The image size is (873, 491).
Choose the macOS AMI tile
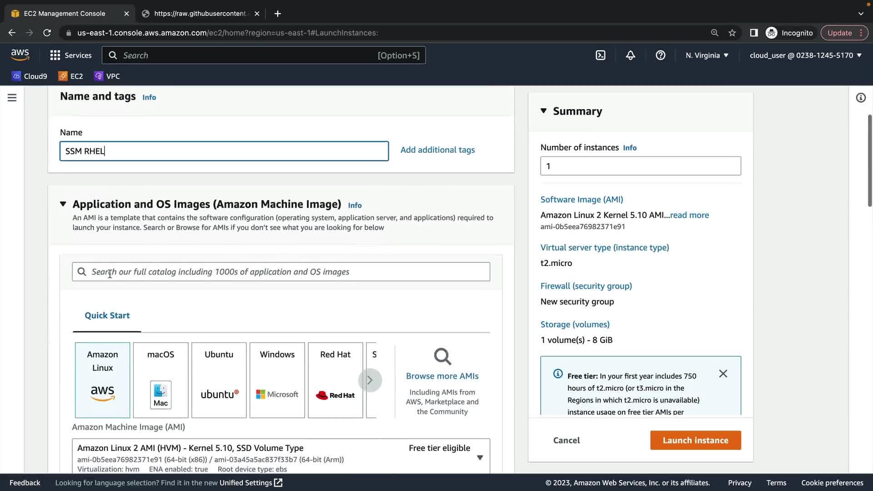pos(161,380)
